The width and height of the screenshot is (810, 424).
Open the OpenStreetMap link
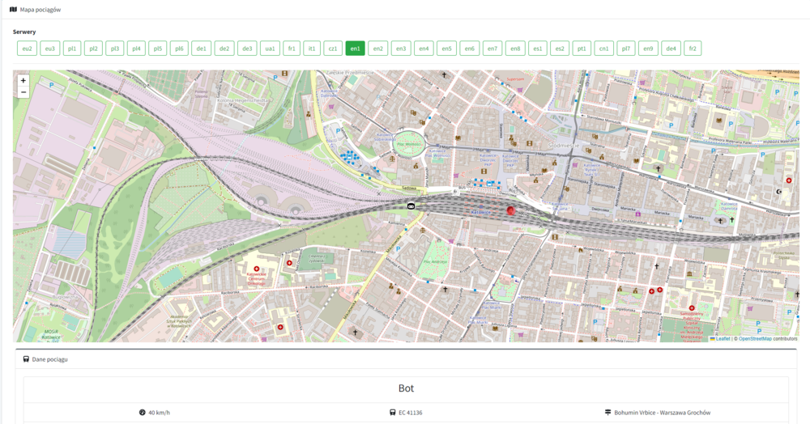click(x=754, y=338)
